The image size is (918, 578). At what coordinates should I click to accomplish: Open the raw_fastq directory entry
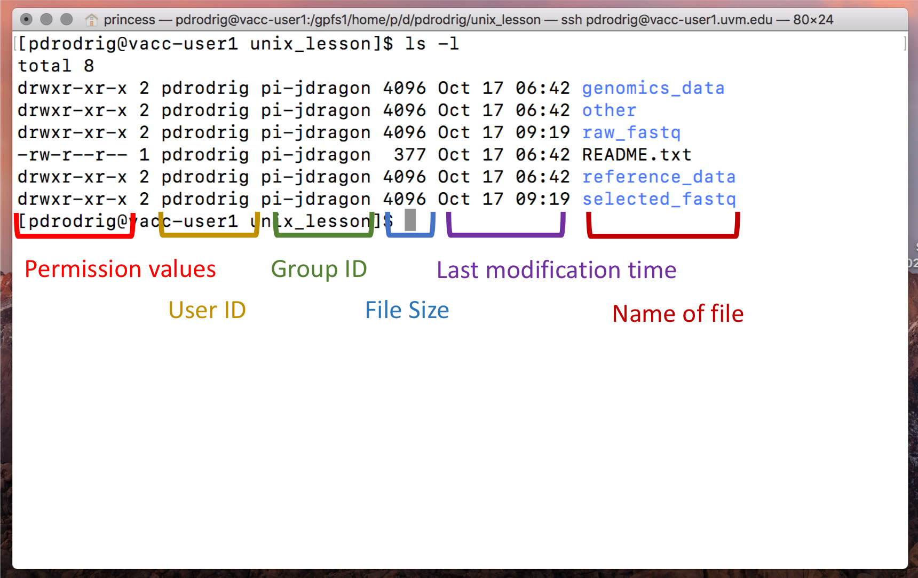click(631, 132)
